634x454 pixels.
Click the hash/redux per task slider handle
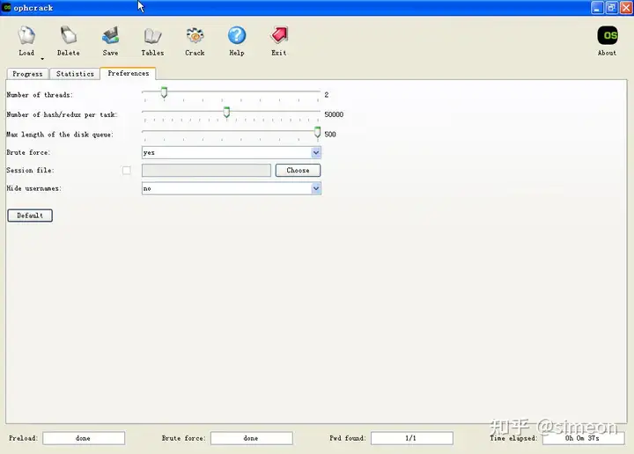(x=226, y=113)
